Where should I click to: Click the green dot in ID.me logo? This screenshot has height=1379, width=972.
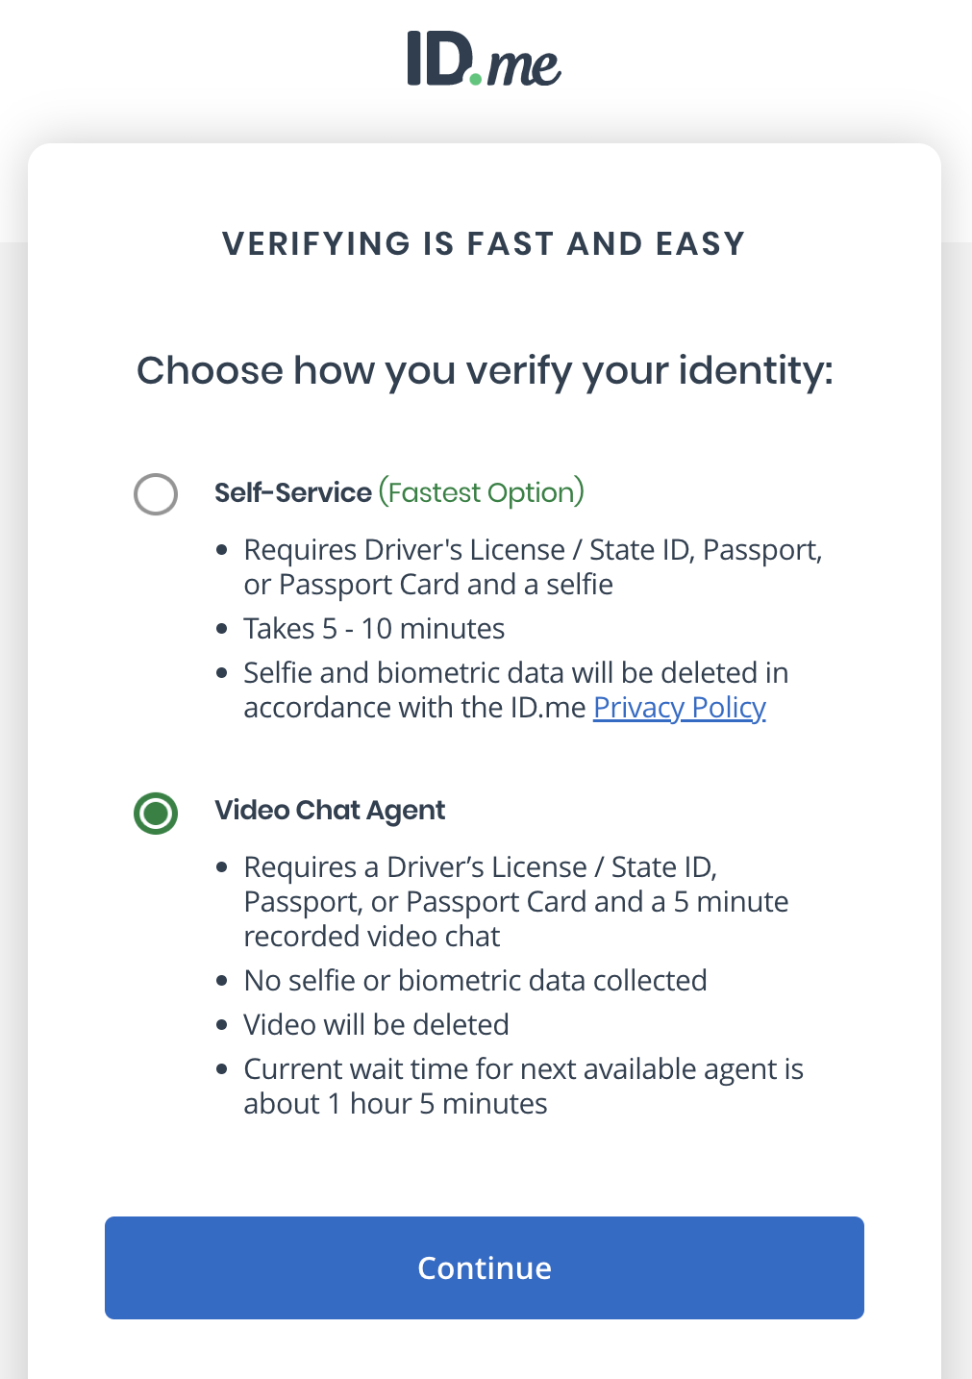[475, 77]
